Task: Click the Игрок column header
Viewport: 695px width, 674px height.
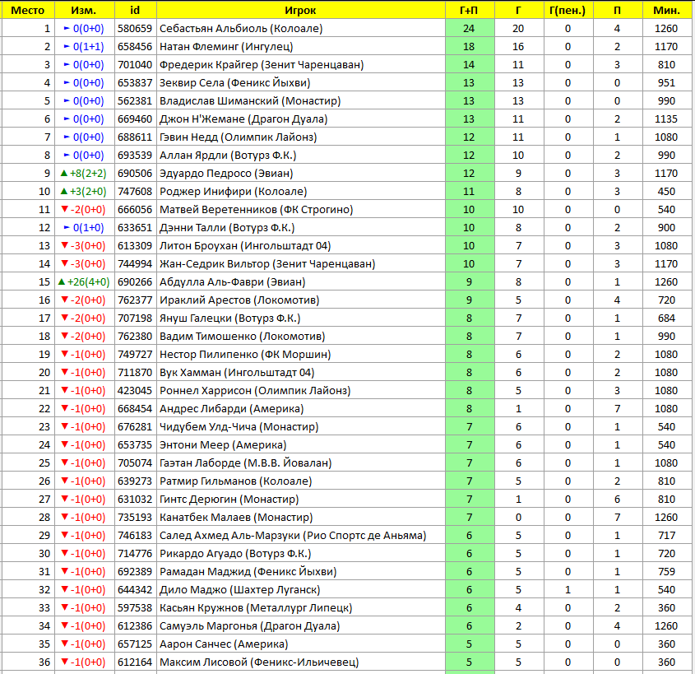Action: [300, 10]
